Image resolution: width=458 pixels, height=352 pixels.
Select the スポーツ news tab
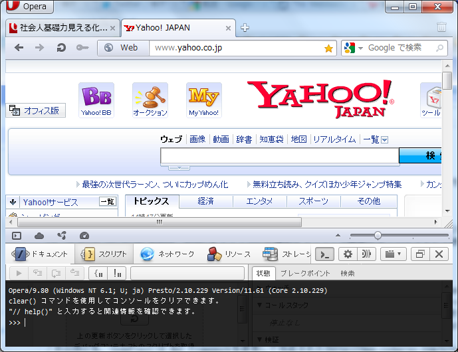tap(313, 201)
